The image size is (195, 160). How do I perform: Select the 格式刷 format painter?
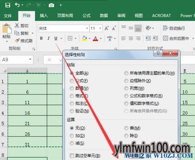23,41
